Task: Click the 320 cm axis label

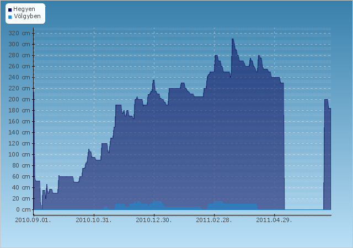Action: [x=19, y=33]
